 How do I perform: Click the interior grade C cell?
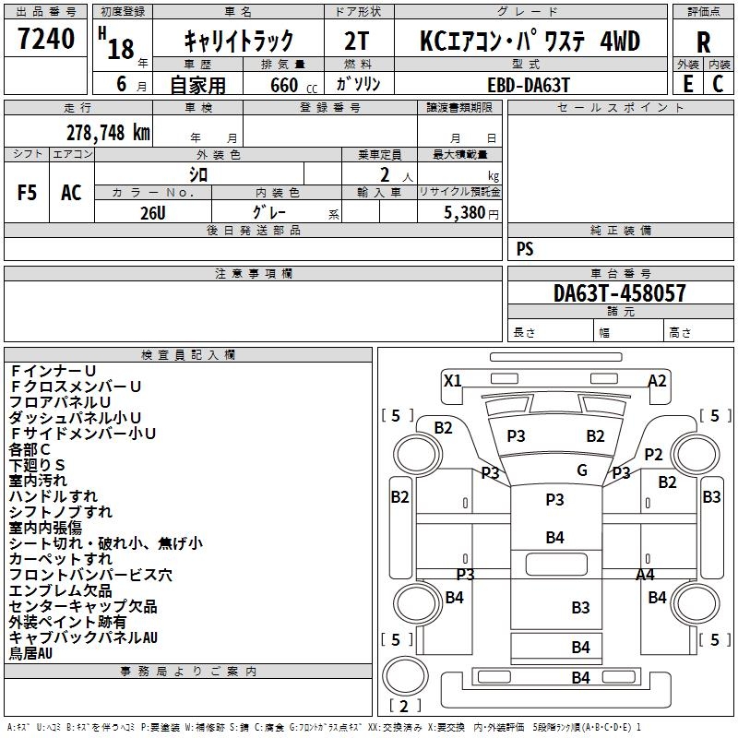coord(718,83)
